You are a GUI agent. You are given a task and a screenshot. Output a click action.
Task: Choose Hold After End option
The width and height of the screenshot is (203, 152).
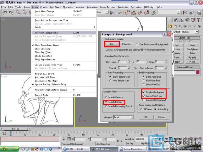coord(144,81)
